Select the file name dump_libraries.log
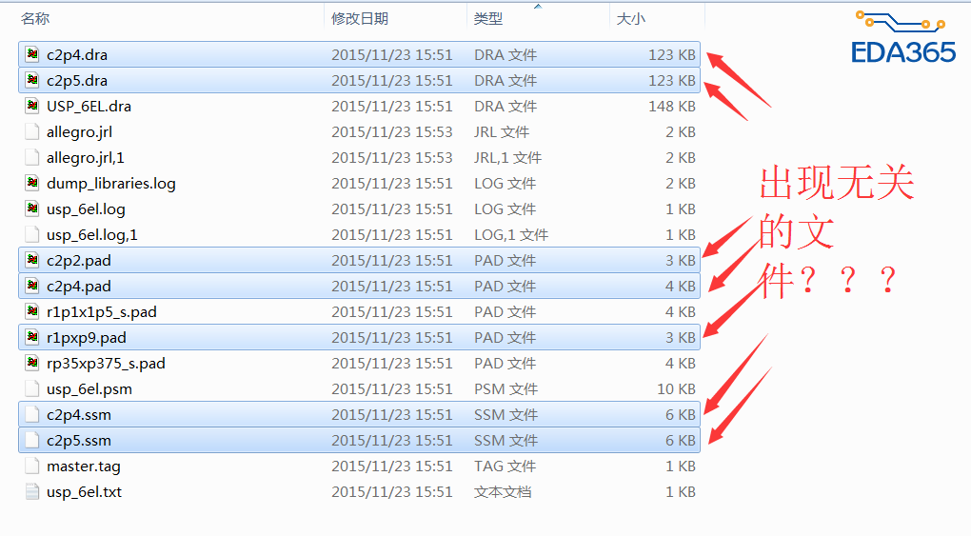Image resolution: width=971 pixels, height=536 pixels. click(x=110, y=184)
